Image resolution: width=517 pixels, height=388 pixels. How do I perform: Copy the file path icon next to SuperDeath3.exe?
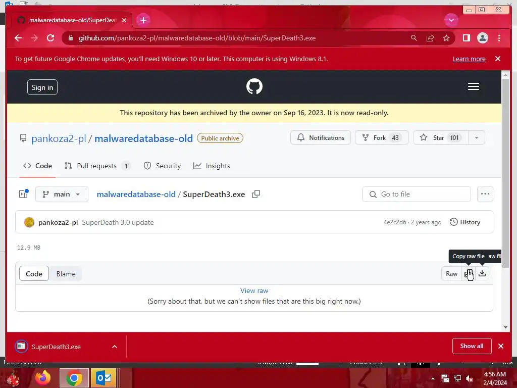coord(256,194)
